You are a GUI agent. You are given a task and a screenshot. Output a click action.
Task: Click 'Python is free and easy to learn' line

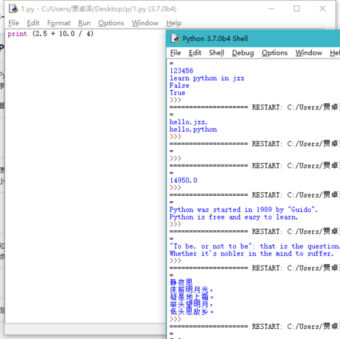coord(234,217)
